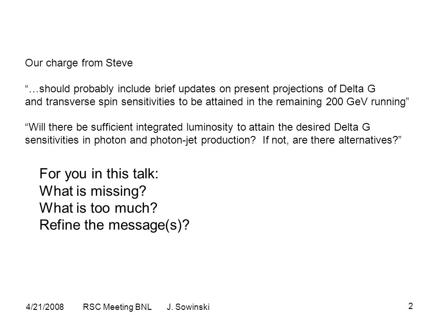Select the question 'What is missing?'
Viewport: 428px width, 321px height.
click(93, 191)
